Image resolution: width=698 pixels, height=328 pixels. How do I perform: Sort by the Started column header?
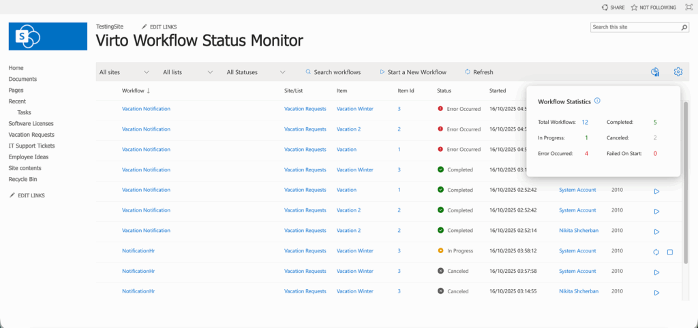(x=497, y=91)
